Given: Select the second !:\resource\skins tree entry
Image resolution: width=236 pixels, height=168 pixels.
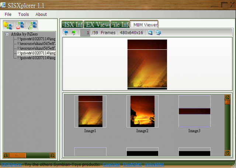Looking at the screenshot, I should [x=36, y=48].
